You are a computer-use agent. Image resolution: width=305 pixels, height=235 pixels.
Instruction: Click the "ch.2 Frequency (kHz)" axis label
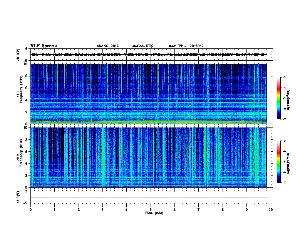[20, 153]
